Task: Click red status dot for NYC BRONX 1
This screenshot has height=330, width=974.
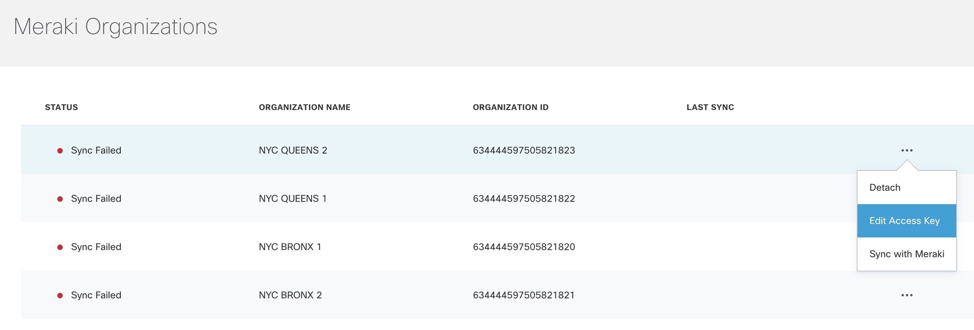Action: 60,247
